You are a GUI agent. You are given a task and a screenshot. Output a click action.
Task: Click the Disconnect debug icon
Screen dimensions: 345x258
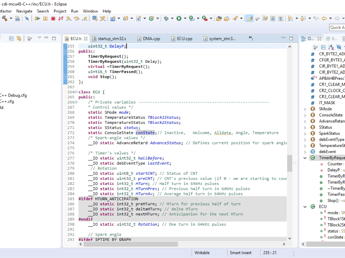pyautogui.click(x=61, y=19)
